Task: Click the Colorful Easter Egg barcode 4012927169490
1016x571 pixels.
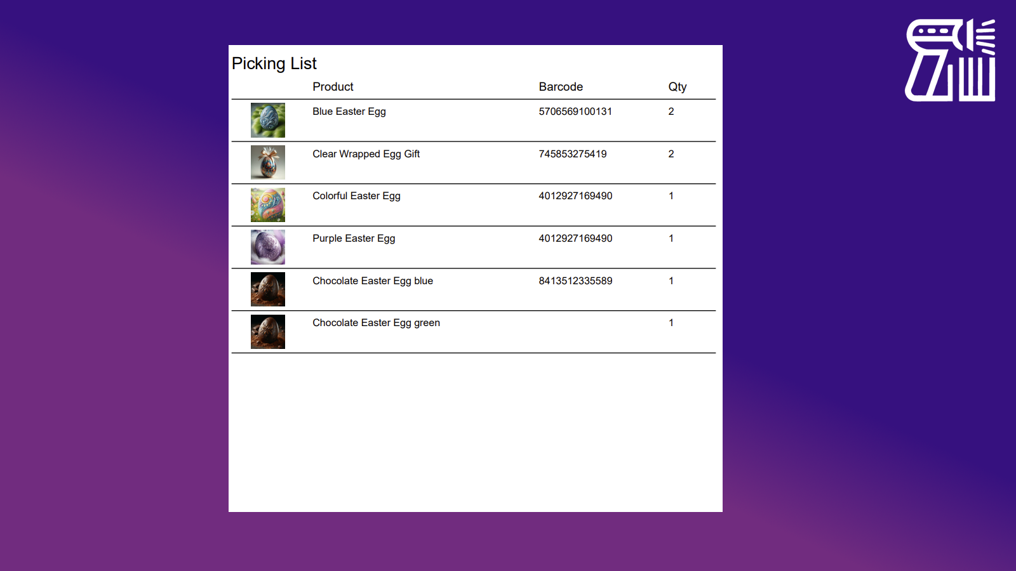Action: pyautogui.click(x=575, y=196)
